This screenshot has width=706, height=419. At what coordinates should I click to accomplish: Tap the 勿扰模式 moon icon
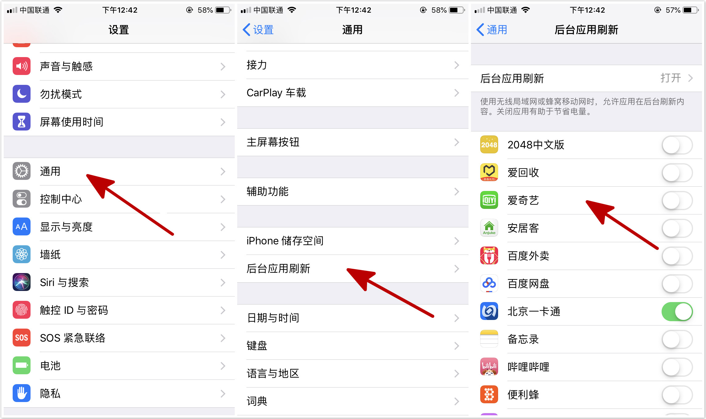[21, 94]
